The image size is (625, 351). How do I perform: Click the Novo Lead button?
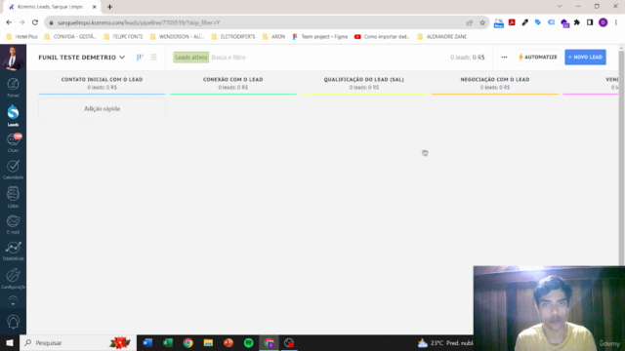coord(585,58)
